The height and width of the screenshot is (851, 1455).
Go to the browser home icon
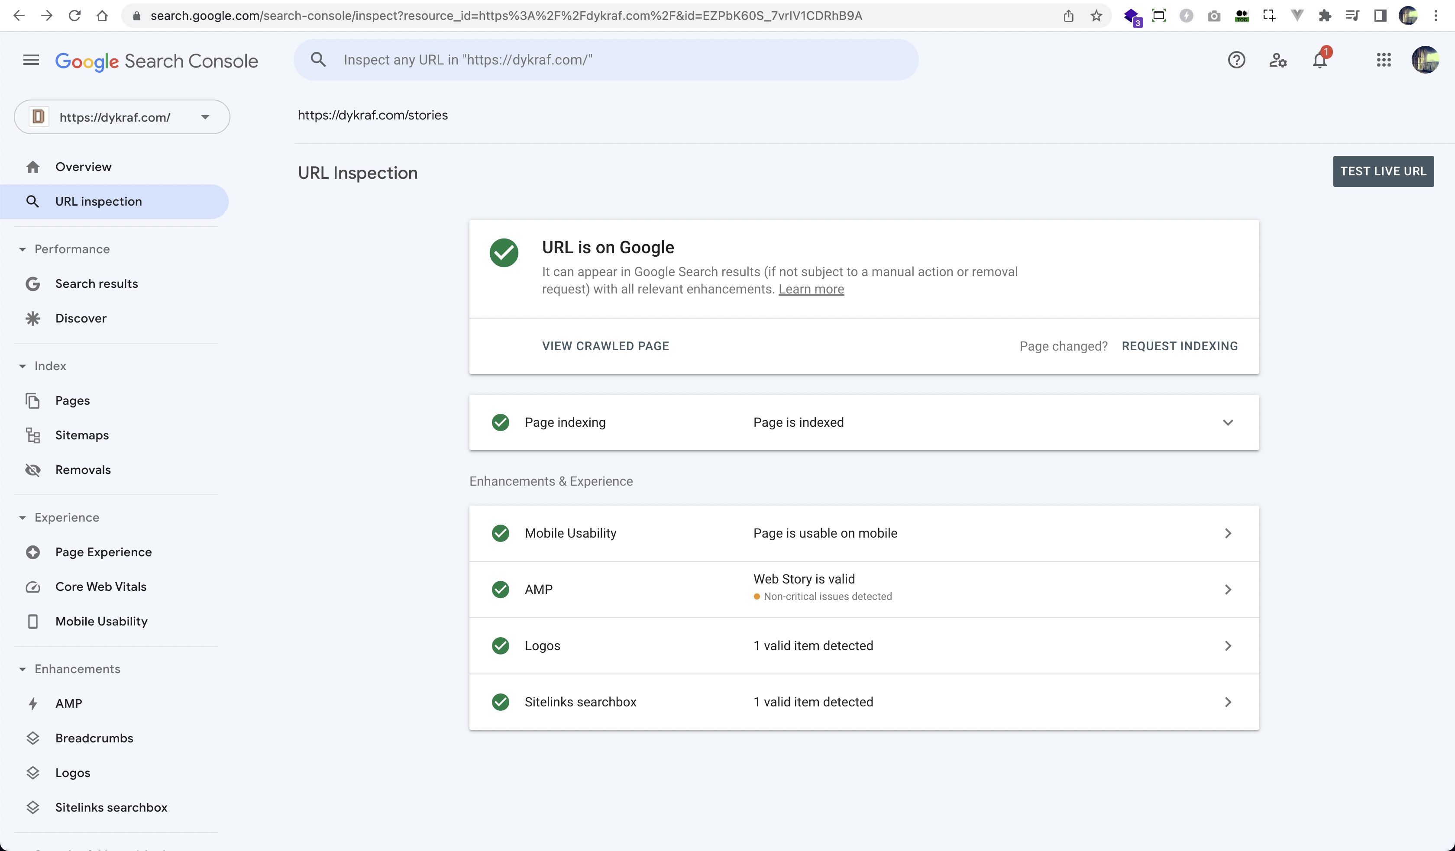tap(102, 16)
